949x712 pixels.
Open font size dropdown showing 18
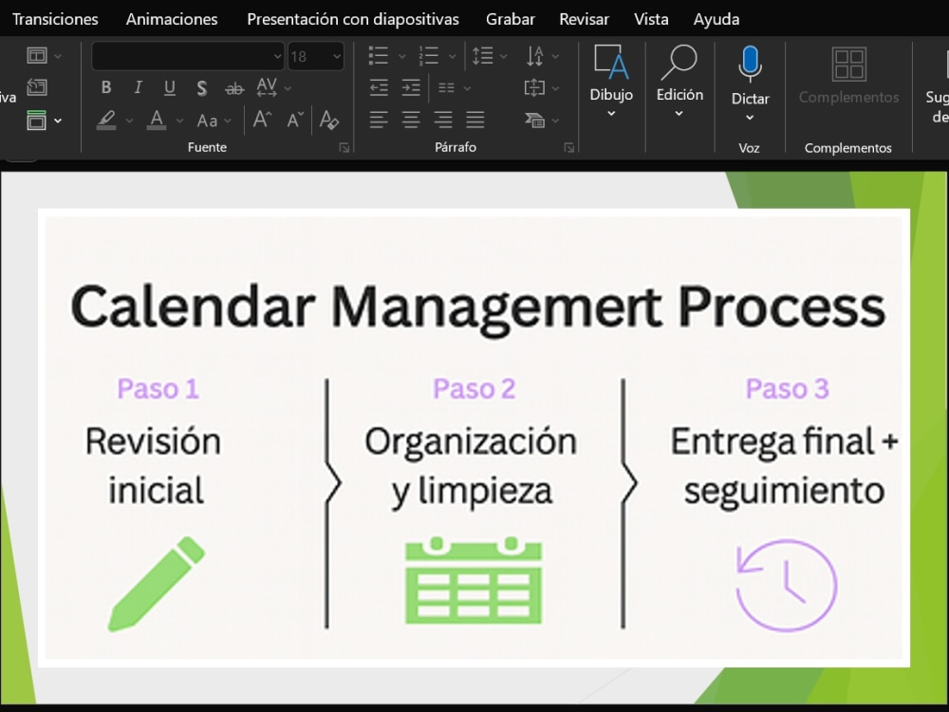pos(337,56)
